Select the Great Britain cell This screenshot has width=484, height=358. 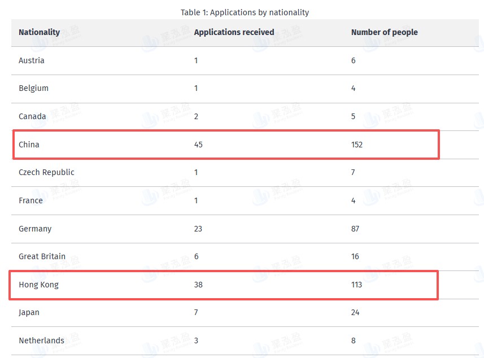tap(42, 256)
